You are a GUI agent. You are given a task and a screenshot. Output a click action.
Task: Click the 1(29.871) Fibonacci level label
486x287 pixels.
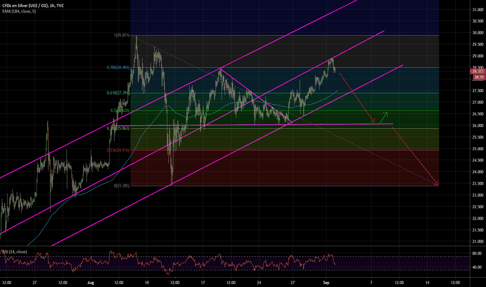(x=121, y=35)
